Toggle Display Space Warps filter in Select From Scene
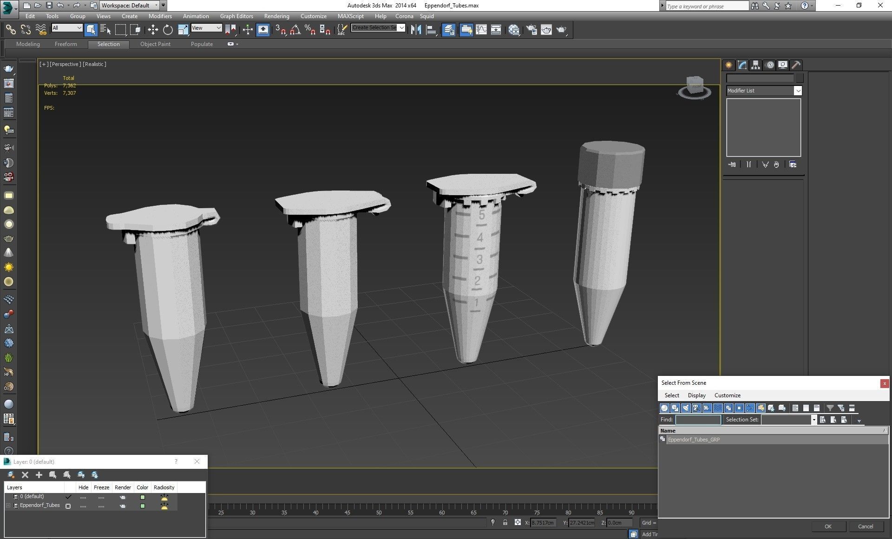The width and height of the screenshot is (892, 539). [x=718, y=408]
